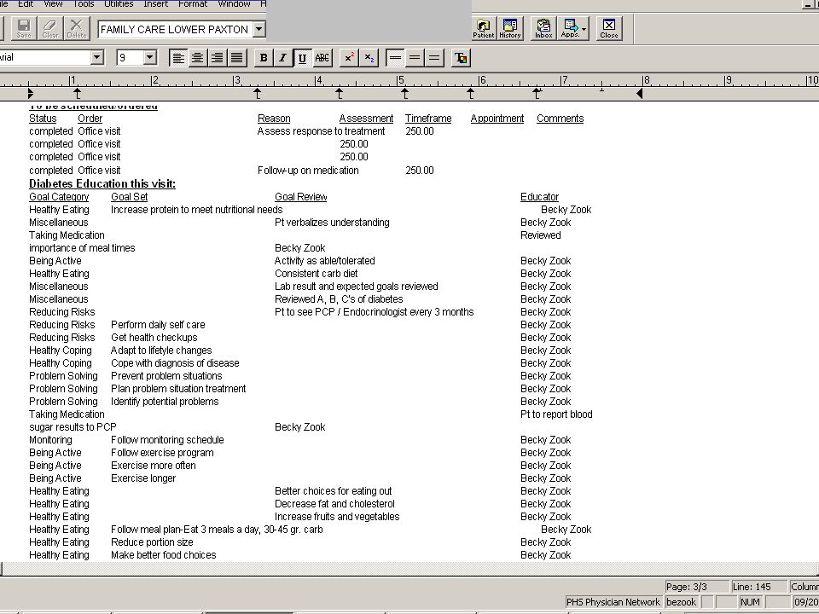The image size is (819, 614).
Task: Click the Status column header
Action: (43, 119)
